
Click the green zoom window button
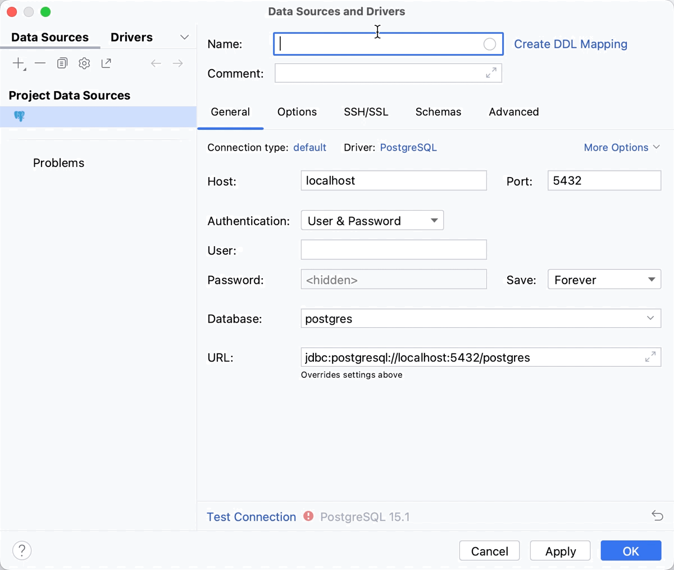45,11
